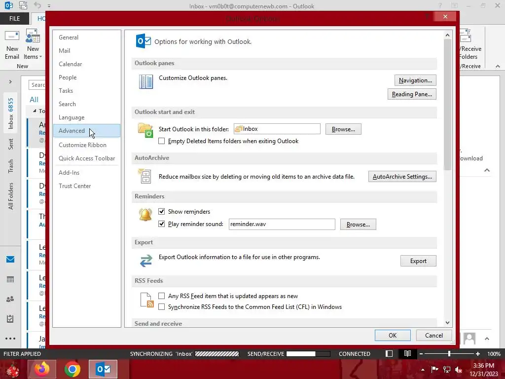The image size is (505, 379).
Task: Click the reminder.wav sound field
Action: coord(282,224)
